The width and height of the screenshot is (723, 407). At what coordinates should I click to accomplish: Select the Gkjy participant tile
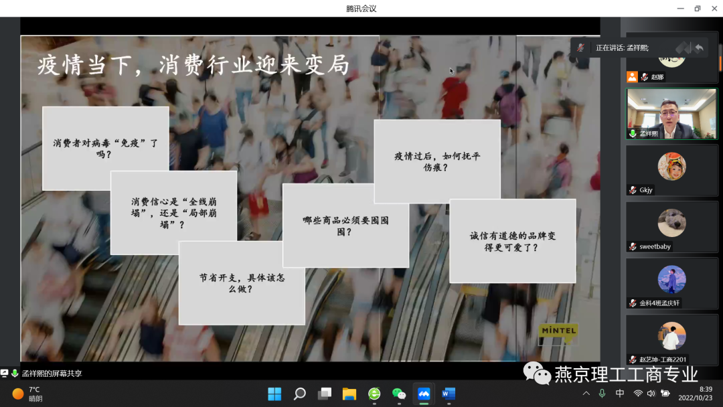tap(671, 171)
